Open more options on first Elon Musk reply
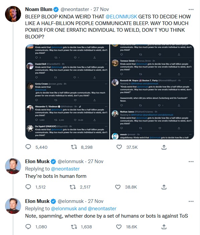 [191, 161]
